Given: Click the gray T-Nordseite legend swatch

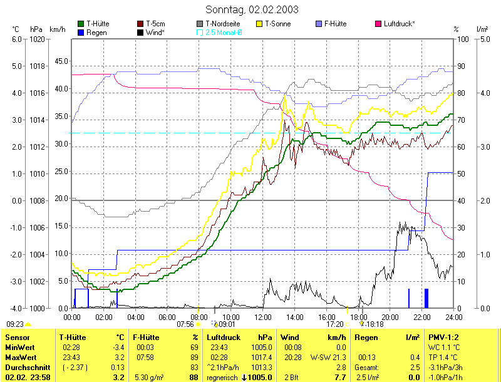Looking at the screenshot, I should (200, 24).
